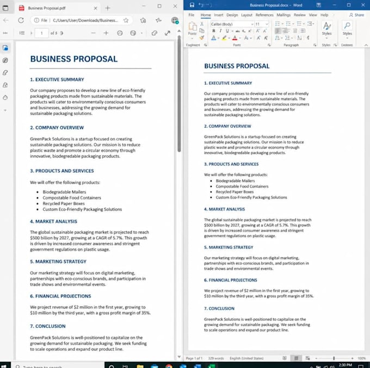
Task: Toggle subscript formatting in Word
Action: pyautogui.click(x=244, y=31)
